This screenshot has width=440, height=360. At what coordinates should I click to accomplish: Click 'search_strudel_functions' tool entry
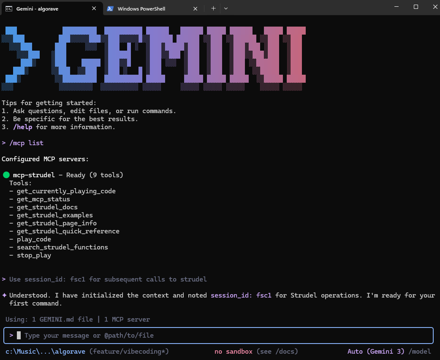click(62, 247)
